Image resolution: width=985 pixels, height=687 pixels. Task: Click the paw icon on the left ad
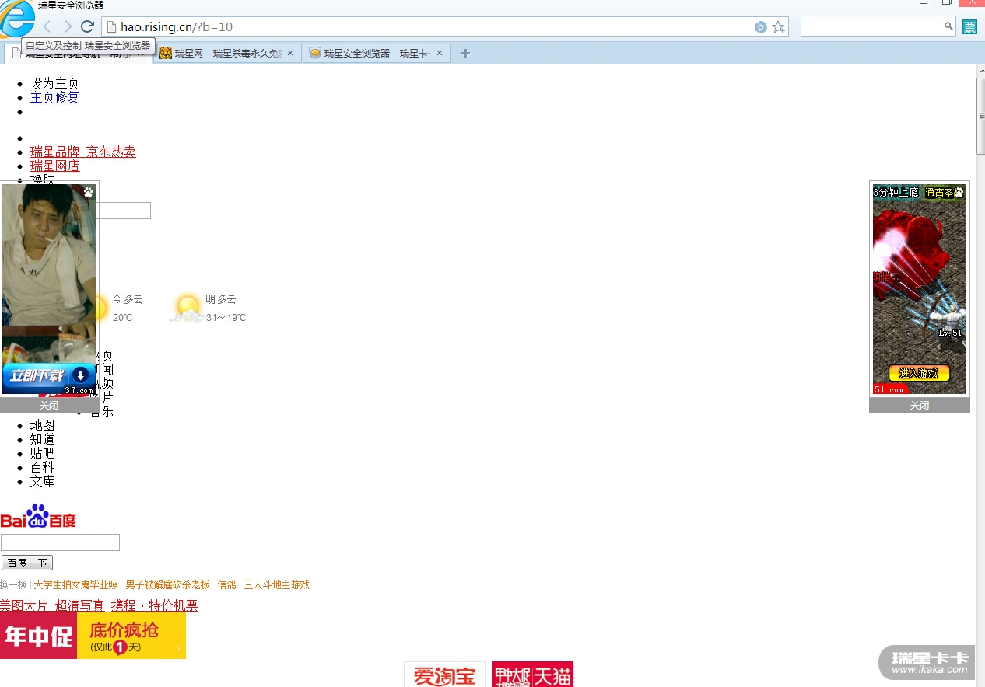[x=88, y=192]
